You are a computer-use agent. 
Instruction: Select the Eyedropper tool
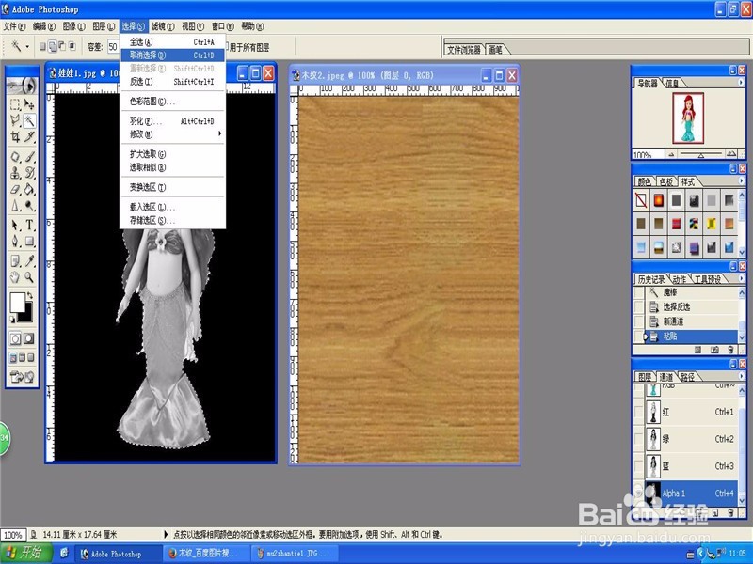point(29,261)
